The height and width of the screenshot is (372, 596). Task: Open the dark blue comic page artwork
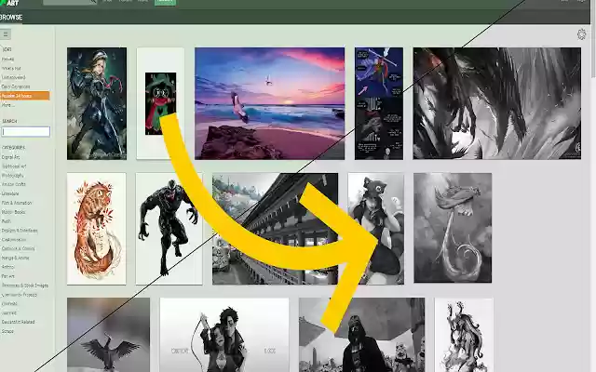pos(379,103)
